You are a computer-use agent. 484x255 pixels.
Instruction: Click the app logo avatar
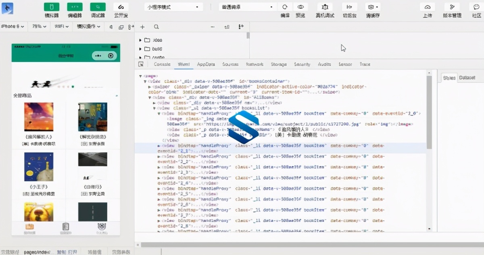[7, 8]
